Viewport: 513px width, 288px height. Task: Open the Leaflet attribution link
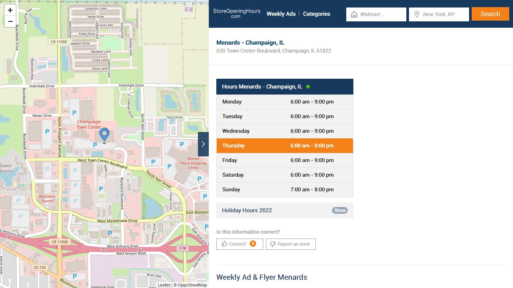point(164,285)
